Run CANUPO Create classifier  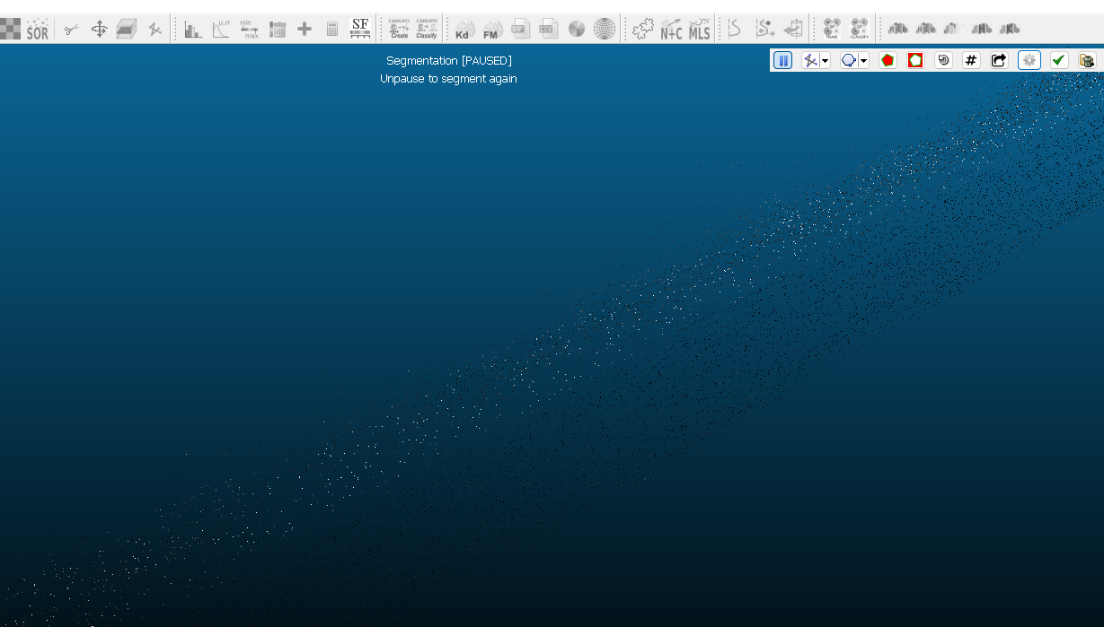397,29
